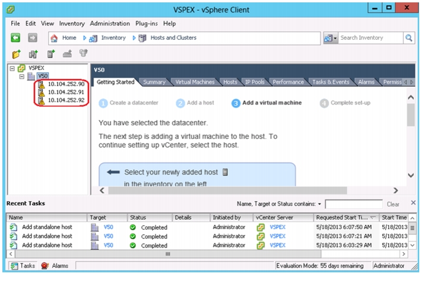The image size is (421, 283).
Task: Open Hosts and Clusters breadcrumb entry
Action: tap(173, 38)
